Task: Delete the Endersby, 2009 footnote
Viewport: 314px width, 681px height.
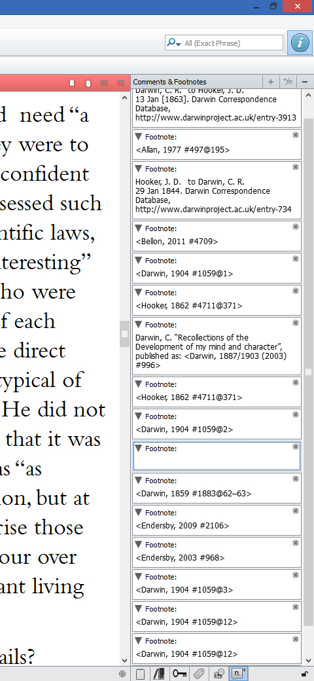Action: [296, 511]
